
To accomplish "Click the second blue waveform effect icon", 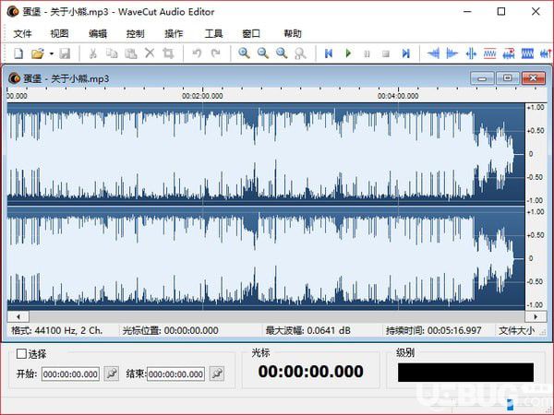I will click(452, 53).
